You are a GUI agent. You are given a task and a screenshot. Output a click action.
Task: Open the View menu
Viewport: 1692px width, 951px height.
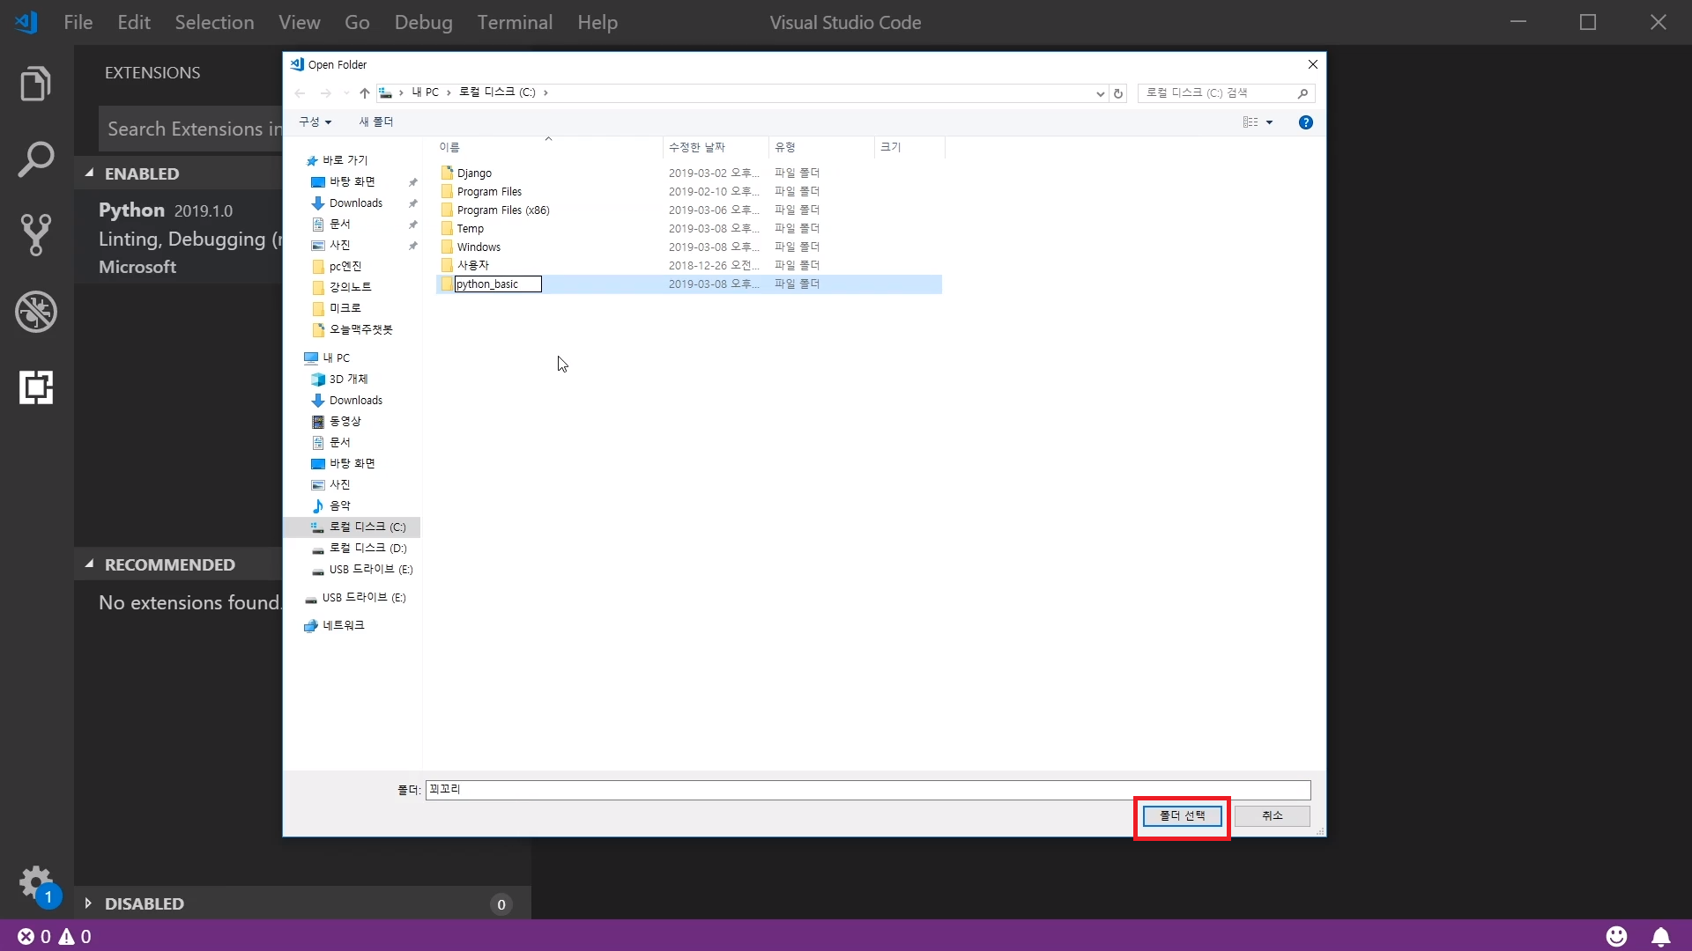coord(300,22)
